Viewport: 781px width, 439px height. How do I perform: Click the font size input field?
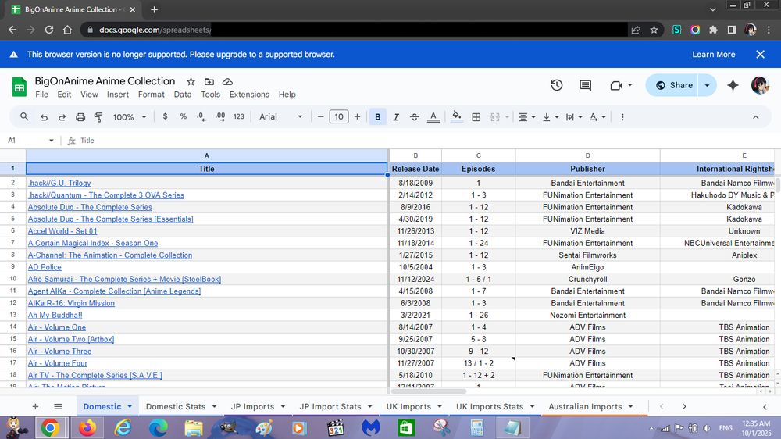pos(338,117)
